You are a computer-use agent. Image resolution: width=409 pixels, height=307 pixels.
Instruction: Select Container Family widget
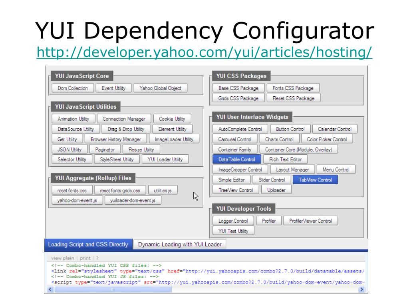click(x=235, y=150)
